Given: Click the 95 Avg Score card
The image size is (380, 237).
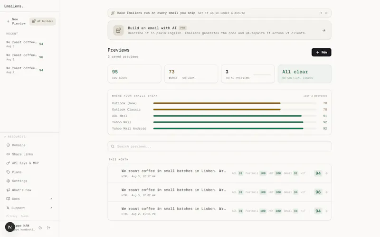Looking at the screenshot, I should (134, 74).
